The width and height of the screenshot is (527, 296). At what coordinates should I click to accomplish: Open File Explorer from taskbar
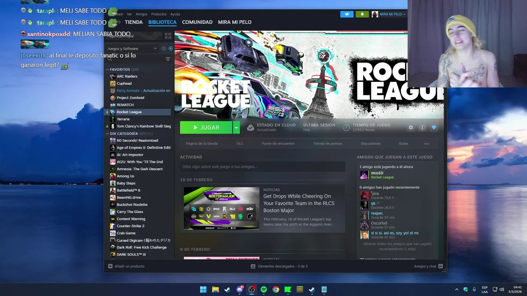[x=215, y=289]
